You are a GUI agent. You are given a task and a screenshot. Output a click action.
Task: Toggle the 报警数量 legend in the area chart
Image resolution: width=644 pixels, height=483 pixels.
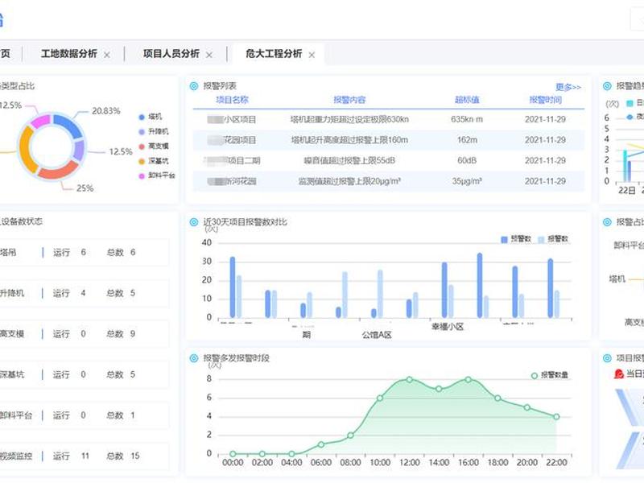(x=550, y=375)
